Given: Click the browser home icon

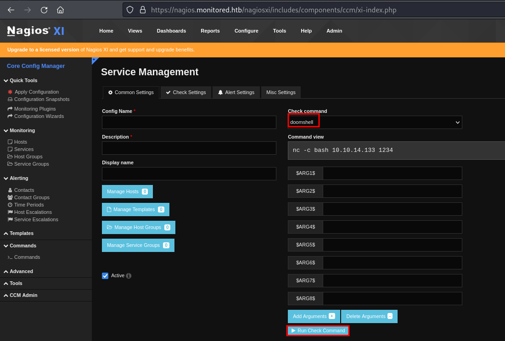Looking at the screenshot, I should [x=60, y=10].
